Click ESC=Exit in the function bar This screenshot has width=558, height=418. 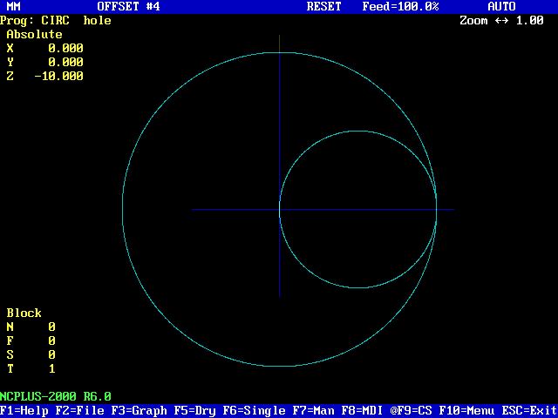(x=530, y=411)
